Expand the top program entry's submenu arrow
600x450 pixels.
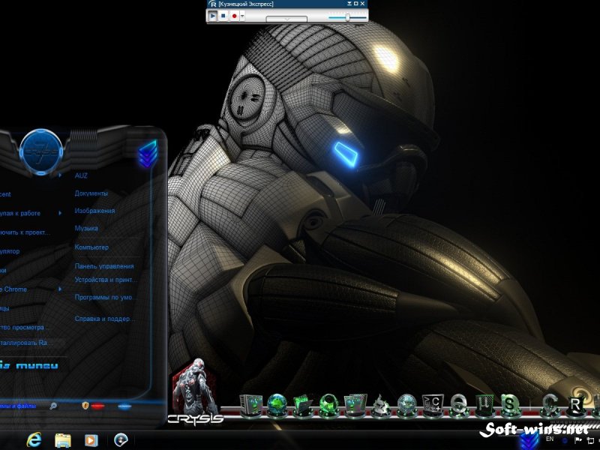click(60, 175)
